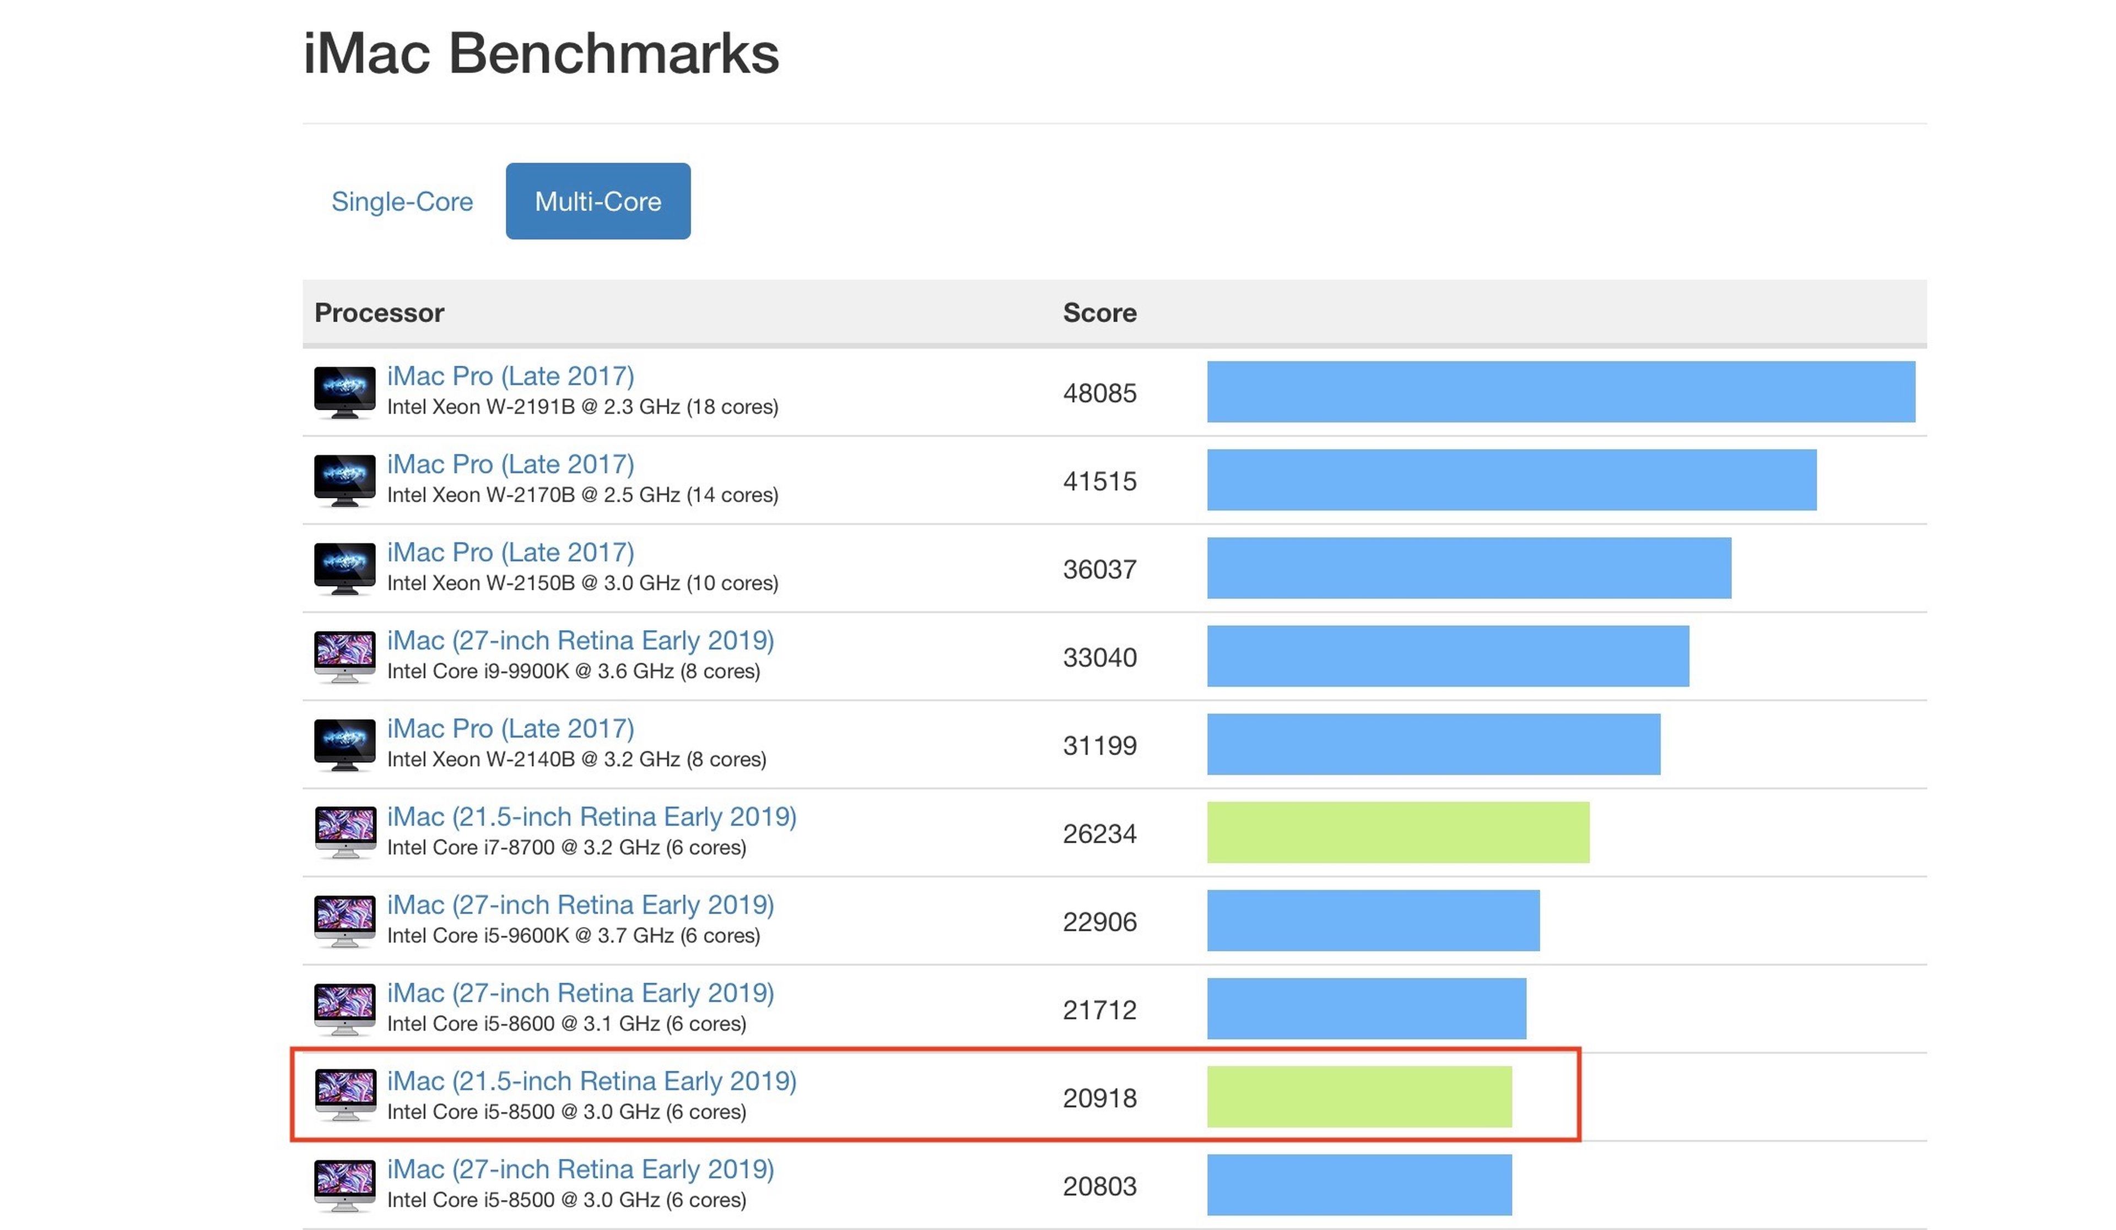
Task: Click the iMac Benchmarks heading
Action: [x=542, y=54]
